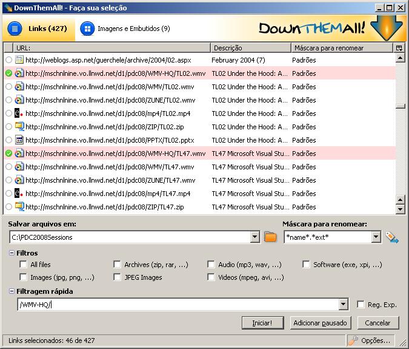The height and width of the screenshot is (349, 409).
Task: Click the wrench icon beside Opções
Action: tap(353, 341)
